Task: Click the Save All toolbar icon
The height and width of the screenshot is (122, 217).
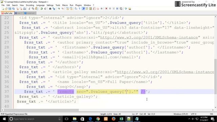Action: pos(14,9)
